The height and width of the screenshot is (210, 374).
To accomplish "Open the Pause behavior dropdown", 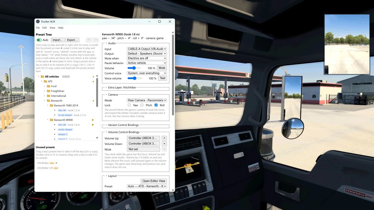I will coord(147,63).
